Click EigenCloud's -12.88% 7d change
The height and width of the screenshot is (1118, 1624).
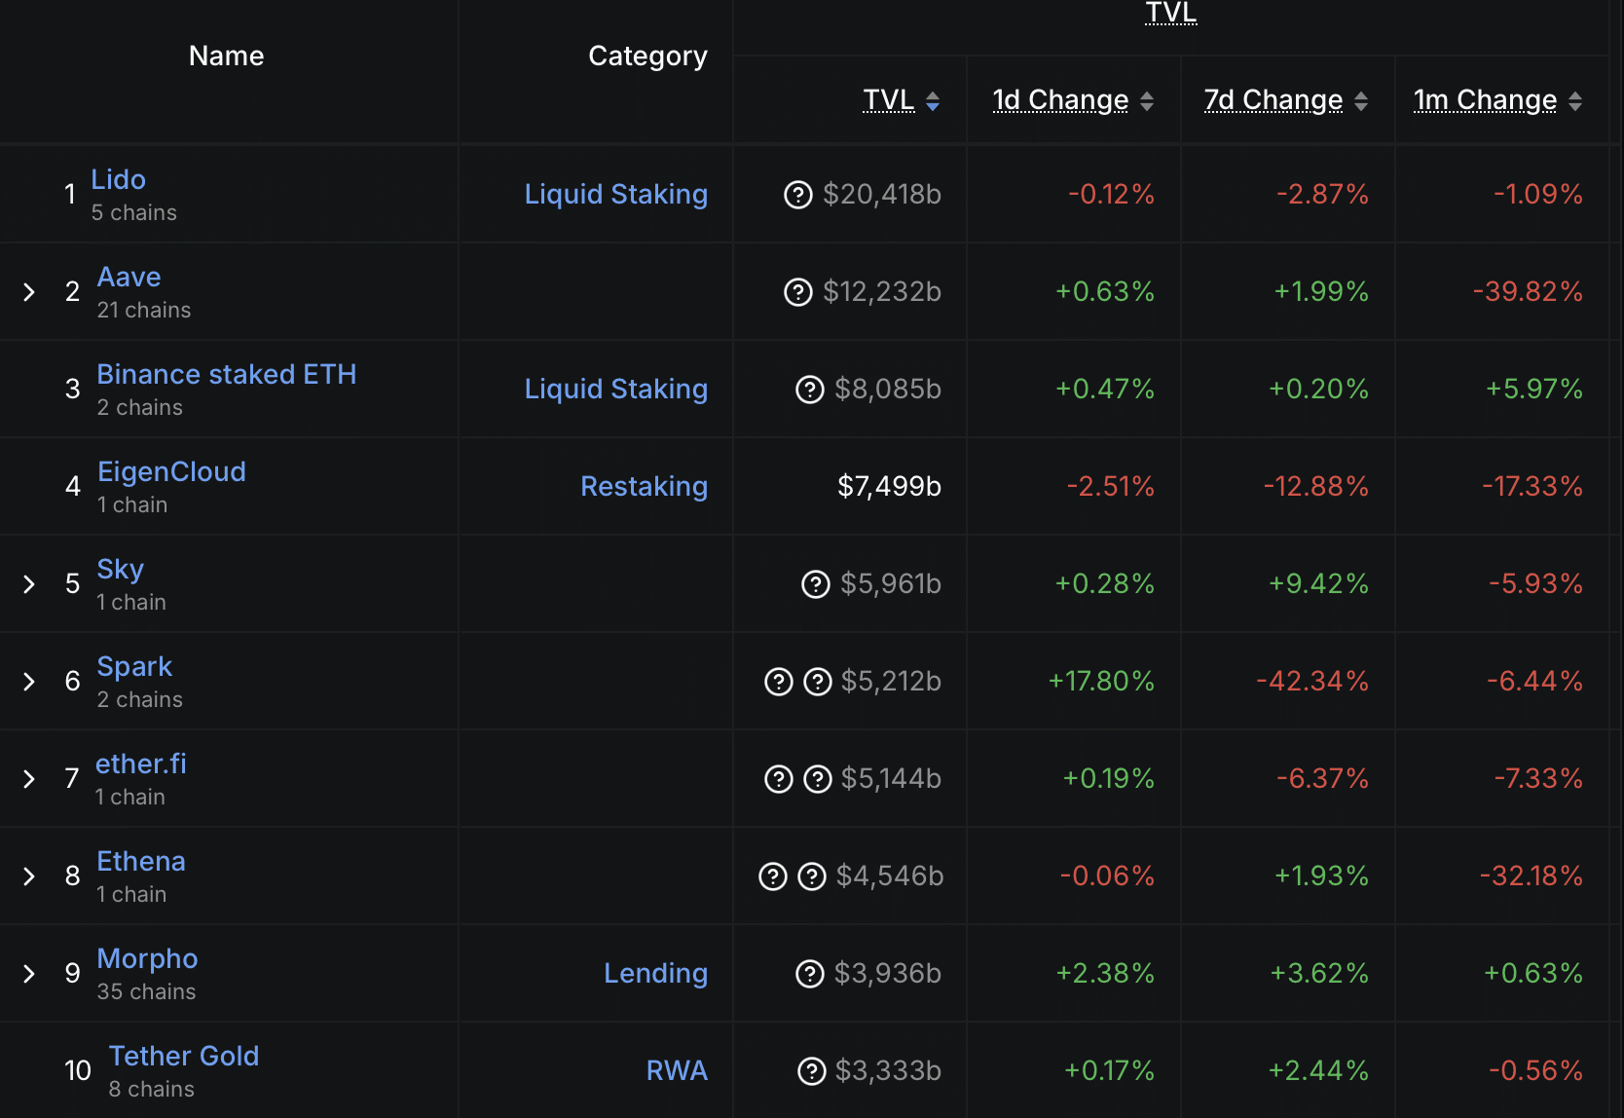1316,487
